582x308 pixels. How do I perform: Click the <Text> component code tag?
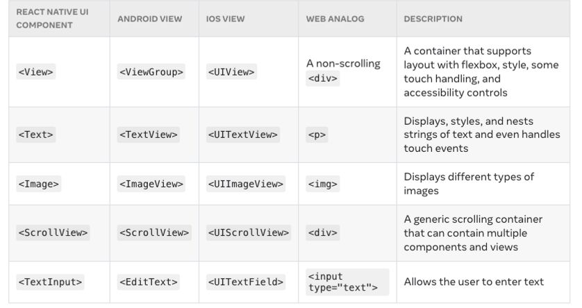point(36,135)
